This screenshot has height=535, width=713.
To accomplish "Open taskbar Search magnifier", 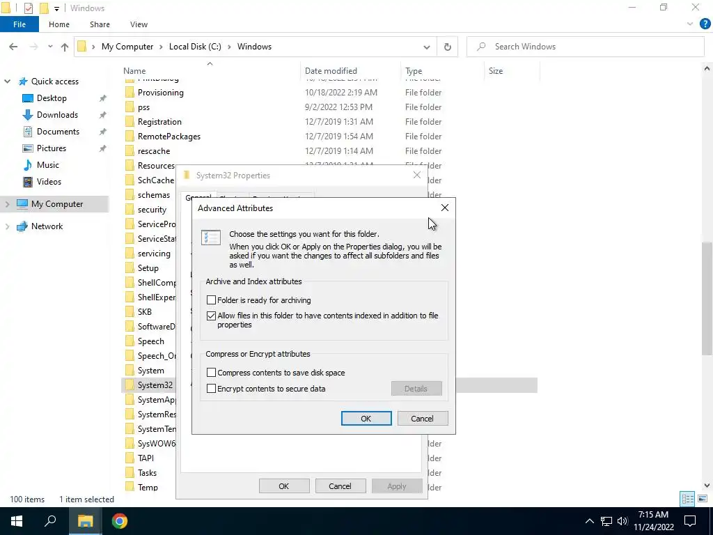I will point(50,521).
